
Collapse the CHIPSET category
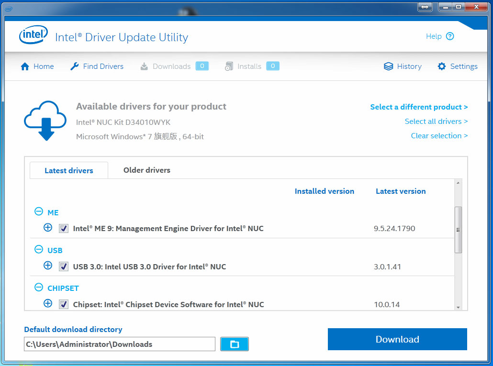point(39,287)
